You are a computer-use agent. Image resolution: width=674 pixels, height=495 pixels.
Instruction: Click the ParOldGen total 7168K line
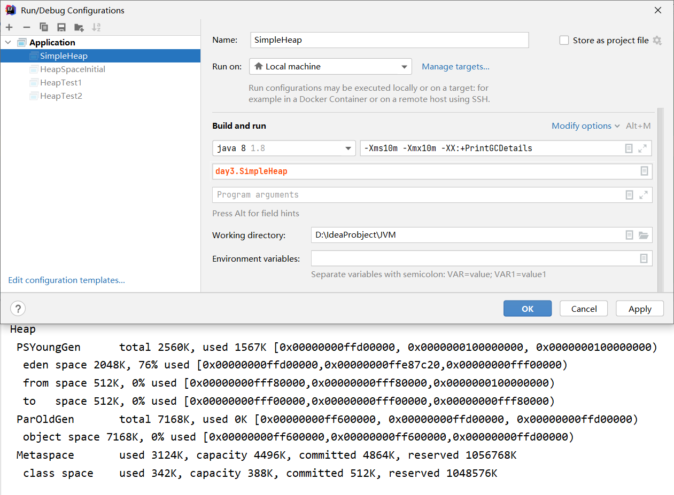(x=327, y=419)
